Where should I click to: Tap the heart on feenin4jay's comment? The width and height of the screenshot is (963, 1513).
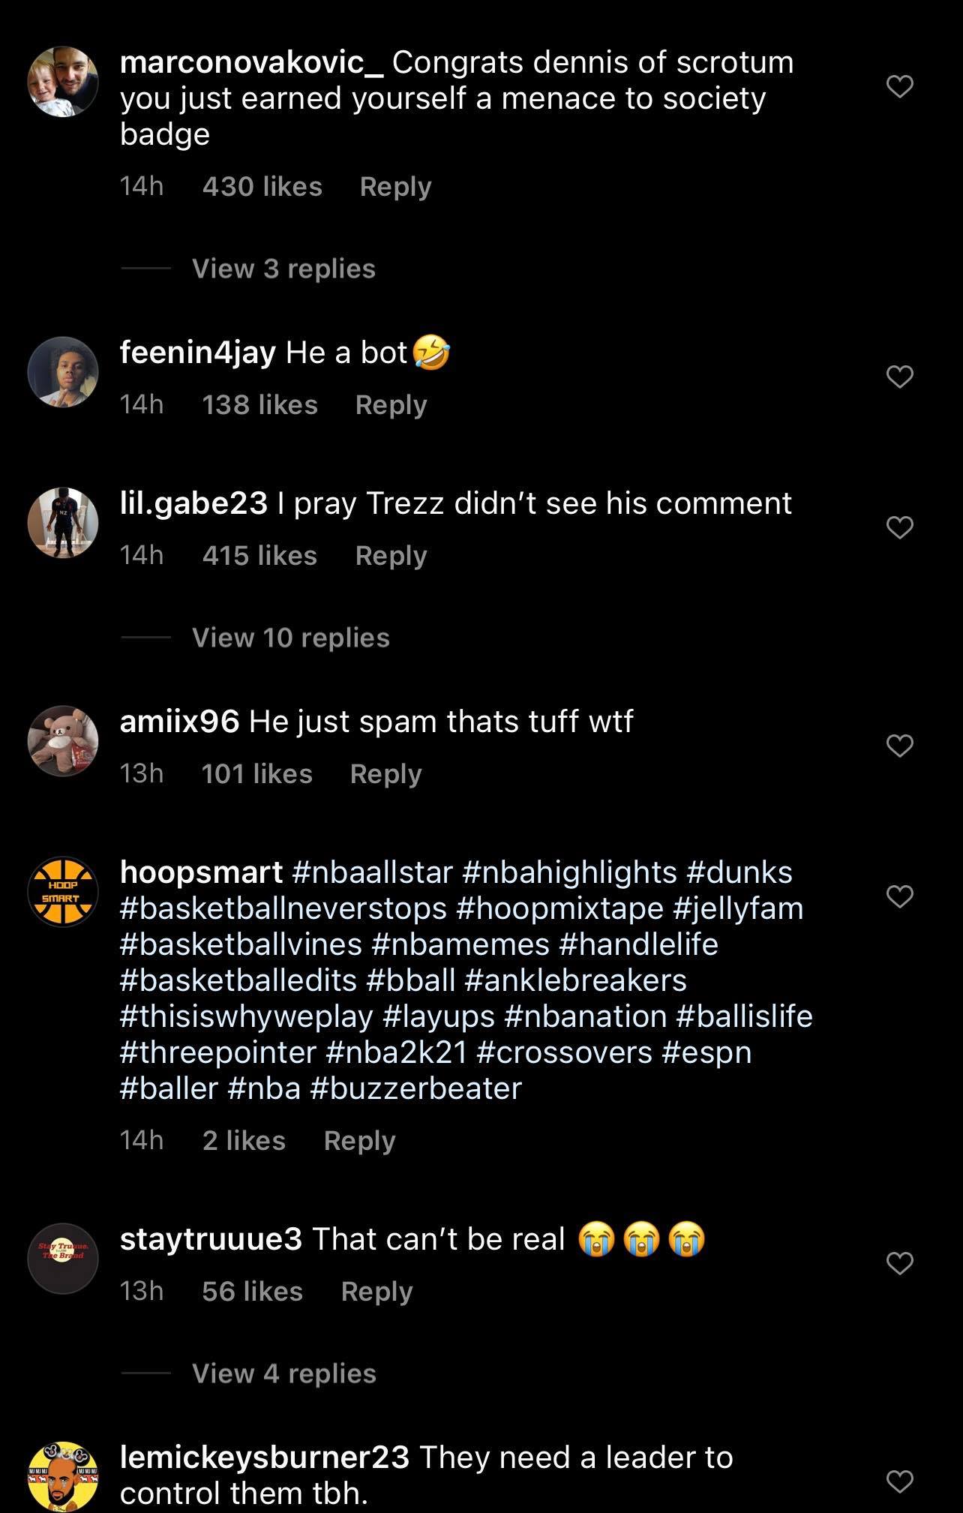click(x=899, y=376)
